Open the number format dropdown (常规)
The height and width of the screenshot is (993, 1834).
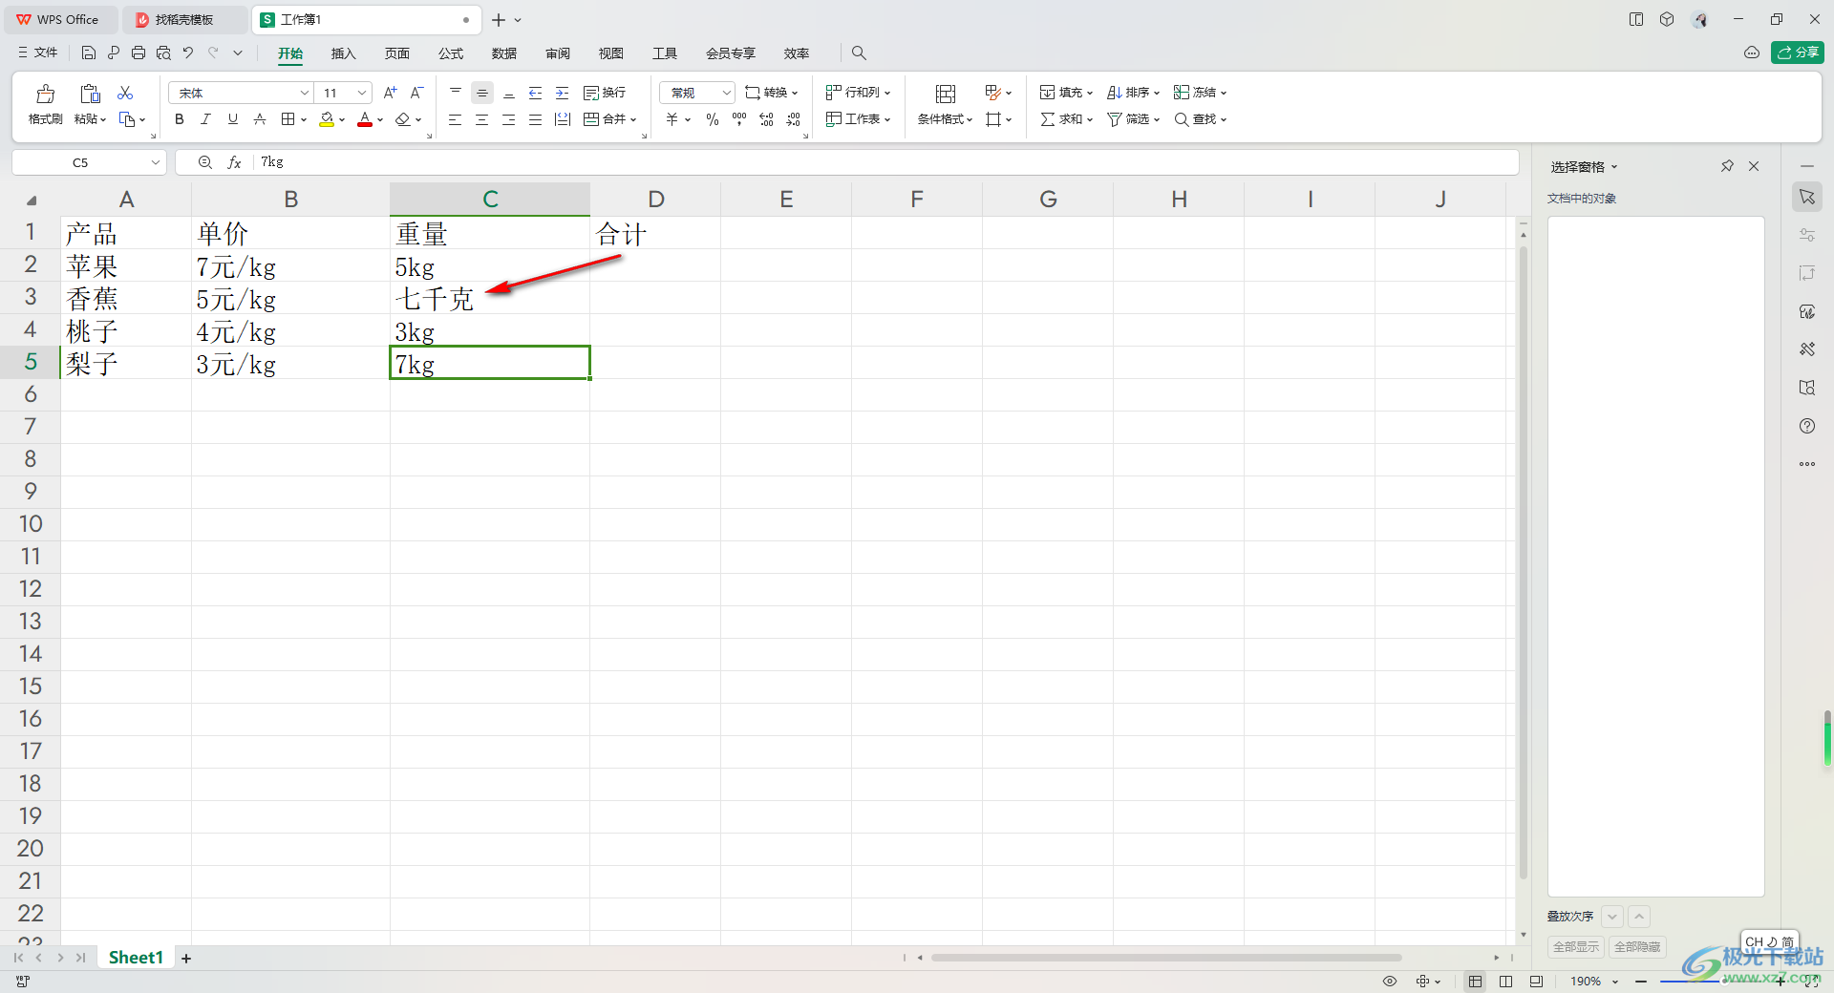pyautogui.click(x=727, y=93)
